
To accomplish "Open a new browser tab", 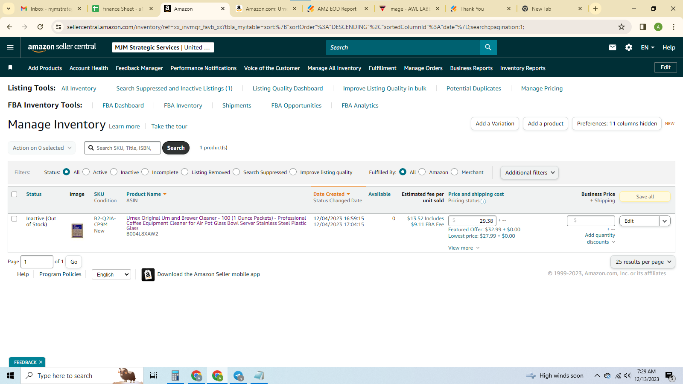I will click(x=595, y=9).
